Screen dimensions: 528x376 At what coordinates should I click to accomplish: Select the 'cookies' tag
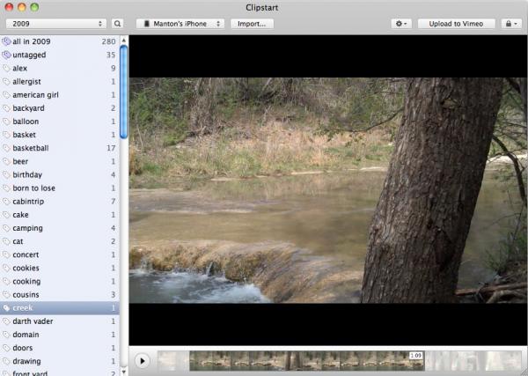(60, 268)
